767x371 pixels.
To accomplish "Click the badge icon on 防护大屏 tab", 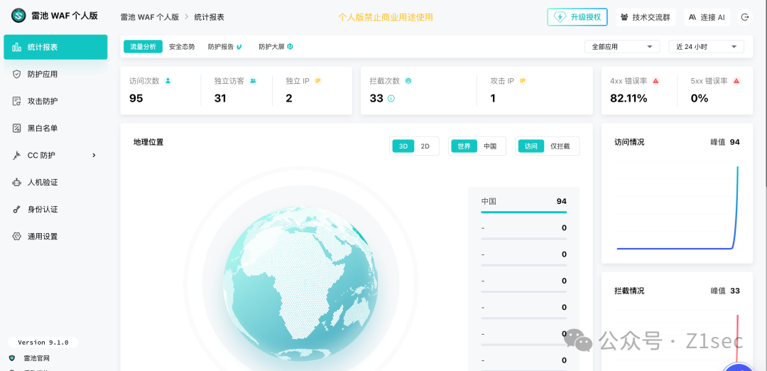I will pyautogui.click(x=290, y=46).
